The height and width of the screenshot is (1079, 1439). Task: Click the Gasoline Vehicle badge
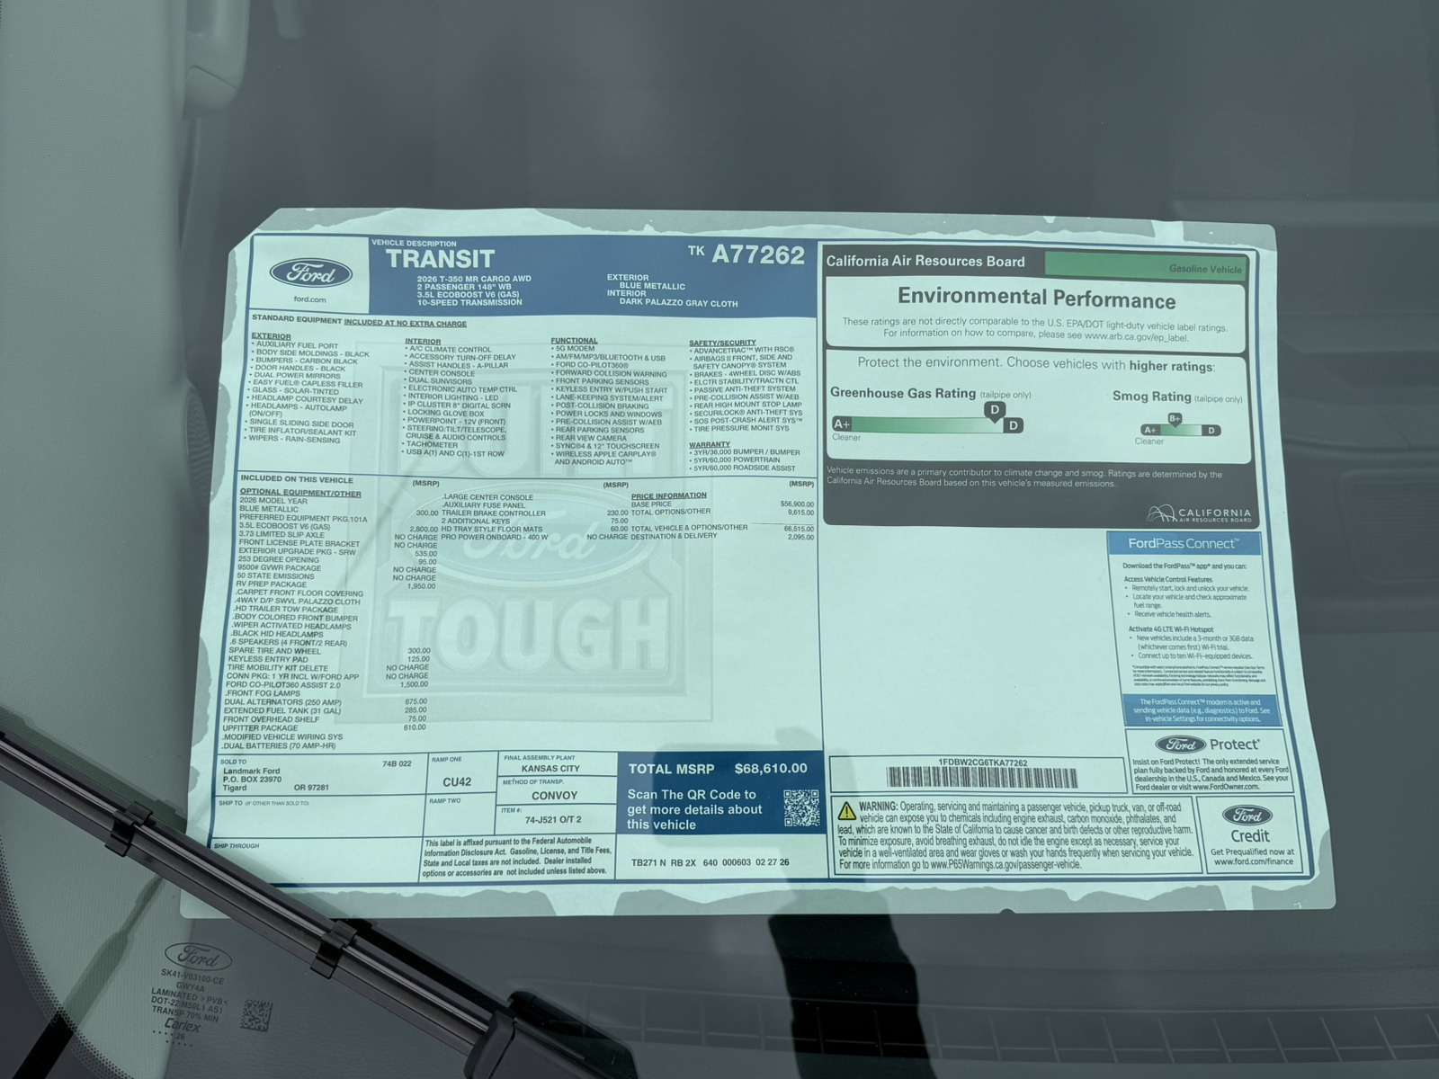[x=1205, y=266]
